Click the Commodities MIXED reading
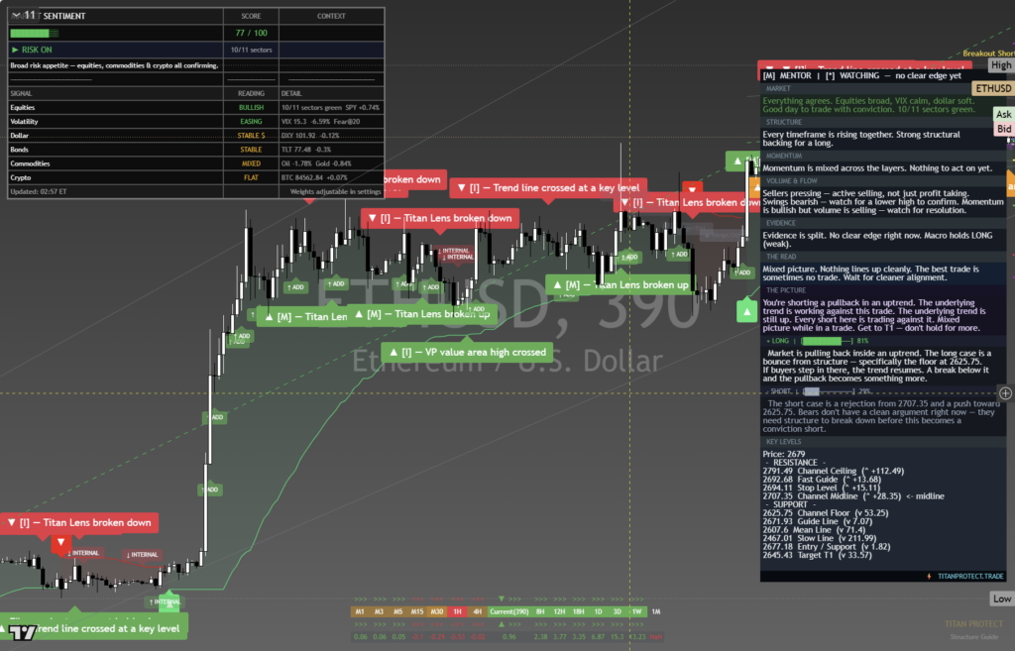This screenshot has height=651, width=1015. pos(251,163)
